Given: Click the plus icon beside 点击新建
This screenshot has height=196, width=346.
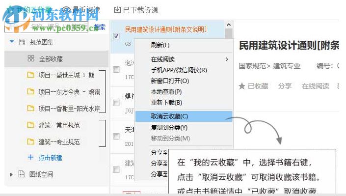Looking at the screenshot, I should (30, 157).
